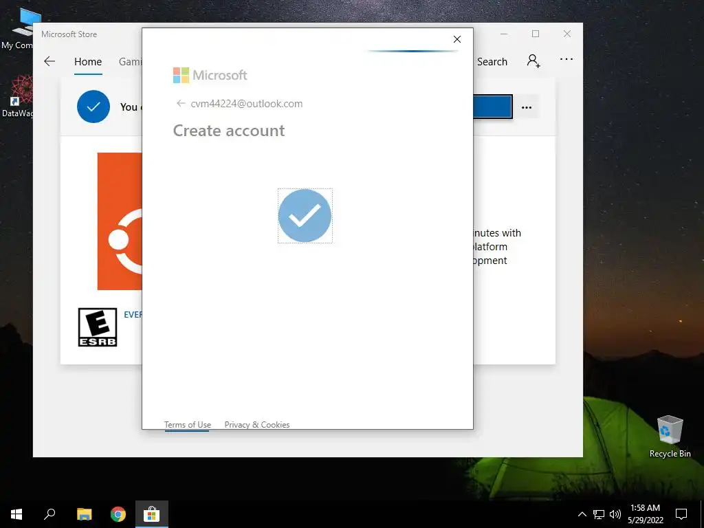Image resolution: width=704 pixels, height=528 pixels.
Task: Open File Explorer from taskbar
Action: click(x=84, y=514)
